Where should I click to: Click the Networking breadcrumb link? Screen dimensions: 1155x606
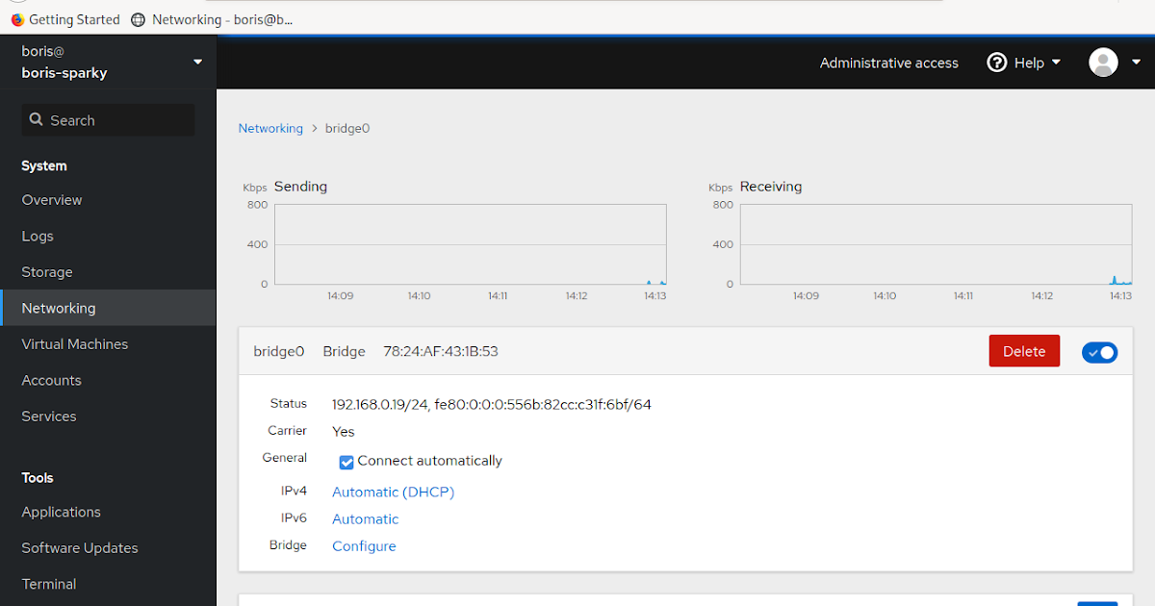point(270,127)
